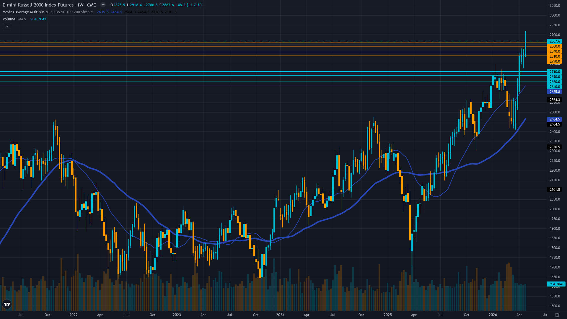Viewport: 567px width, 319px height.
Task: Click the E-mini Russell 2000 Index Futures title
Action: [x=38, y=5]
